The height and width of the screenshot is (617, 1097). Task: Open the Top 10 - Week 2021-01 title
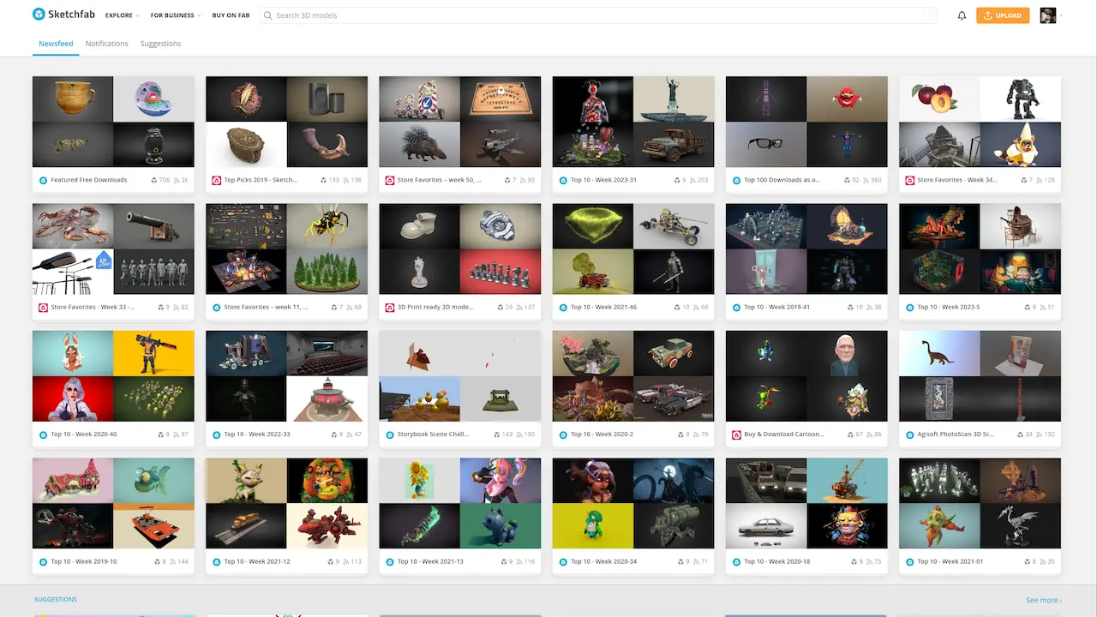[x=950, y=561]
